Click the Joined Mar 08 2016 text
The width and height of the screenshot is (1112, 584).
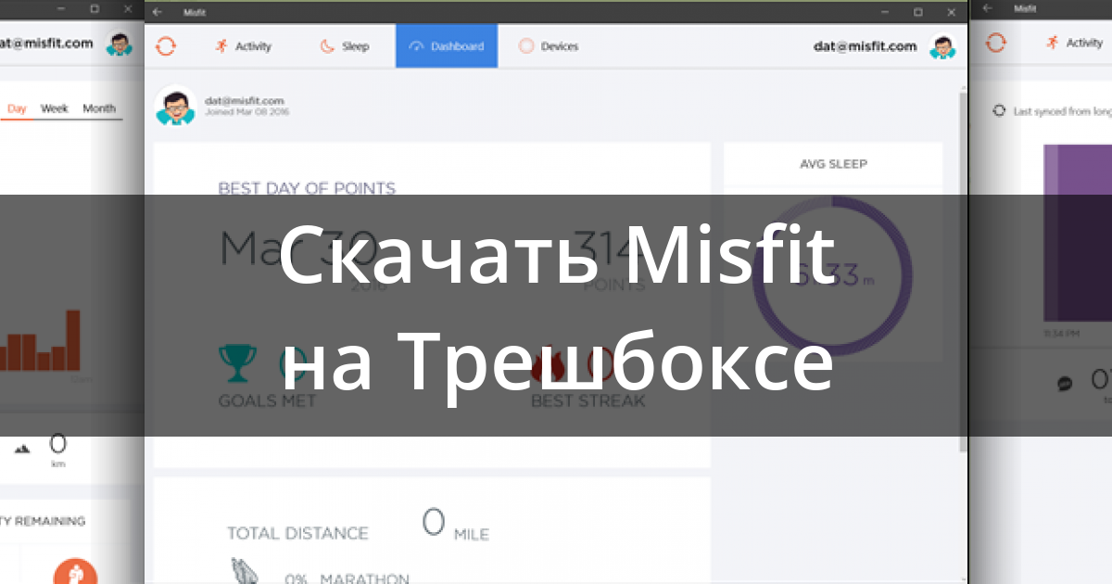246,111
